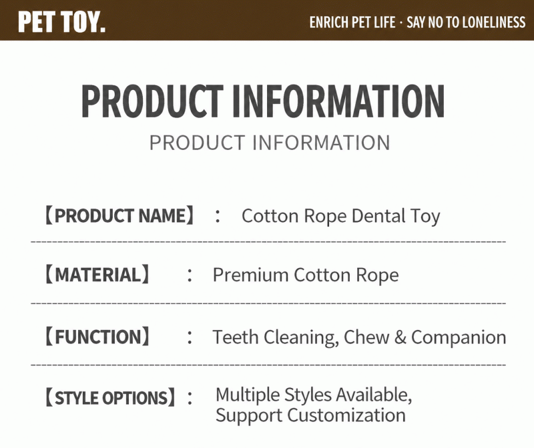Click the bold PRODUCT INFORMATION heading
Viewport: 534px width, 448px height.
(262, 101)
